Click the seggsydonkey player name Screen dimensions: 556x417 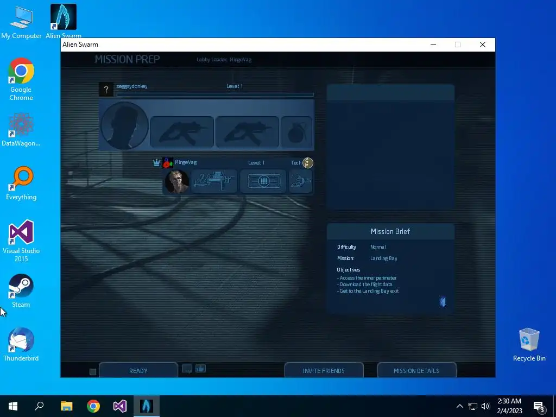click(131, 86)
